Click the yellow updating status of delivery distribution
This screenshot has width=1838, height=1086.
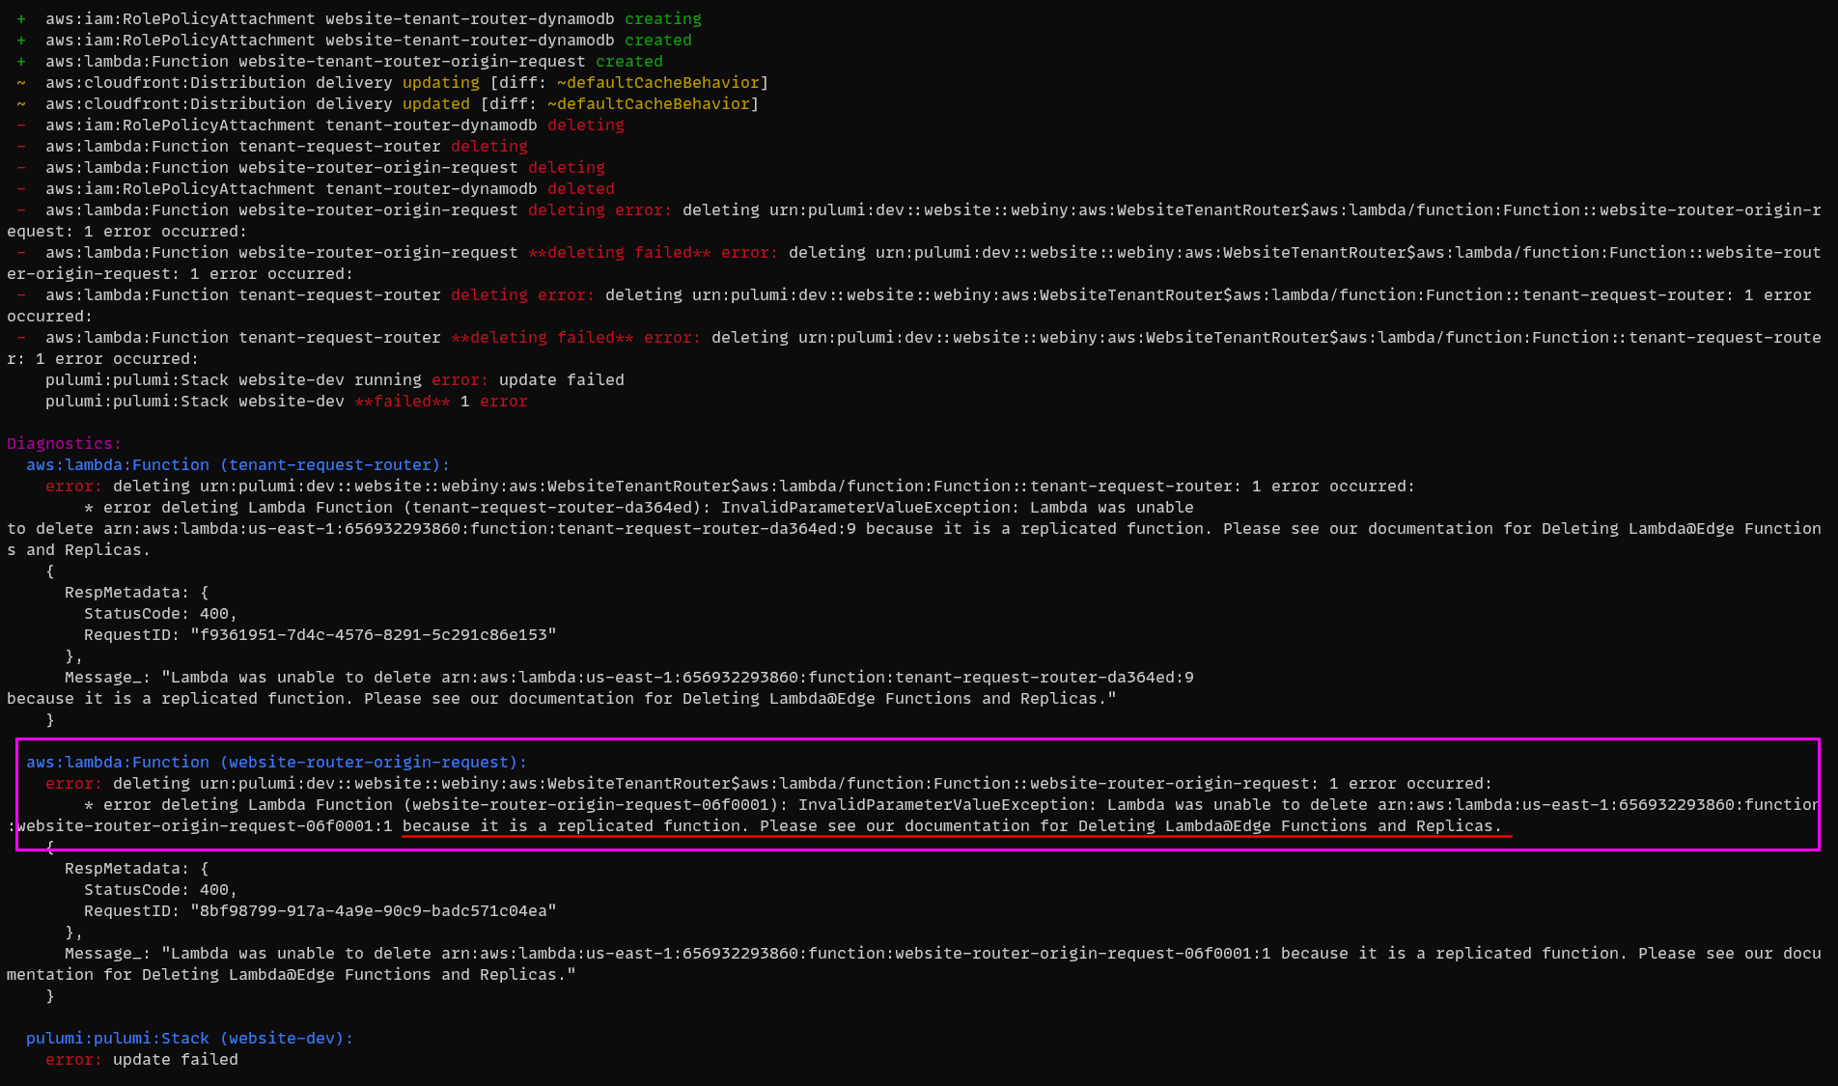[x=440, y=82]
